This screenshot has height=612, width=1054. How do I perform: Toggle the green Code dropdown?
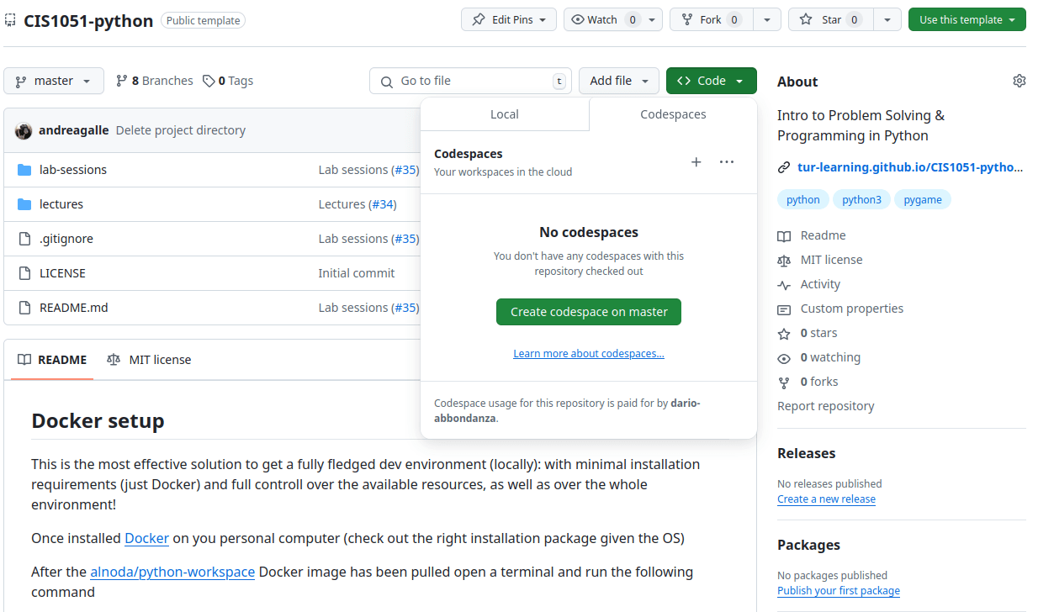[712, 81]
